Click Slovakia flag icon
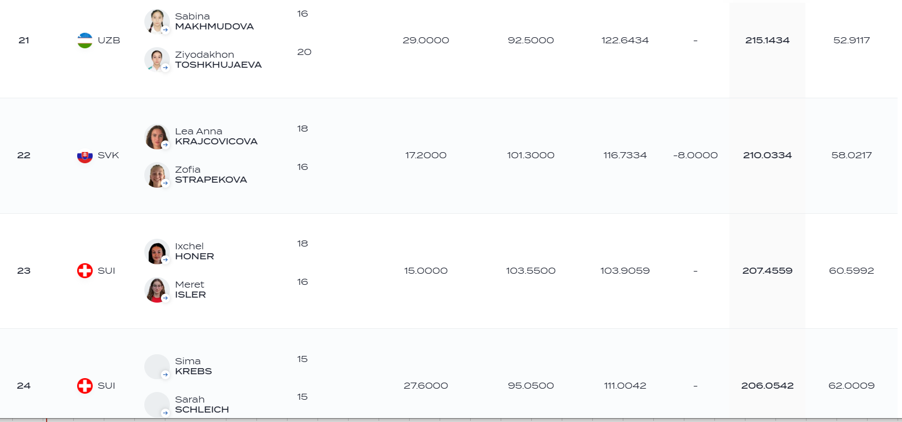 [x=85, y=155]
